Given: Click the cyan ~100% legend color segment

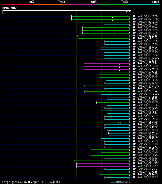Looking at the screenshot, I should coord(144,5).
